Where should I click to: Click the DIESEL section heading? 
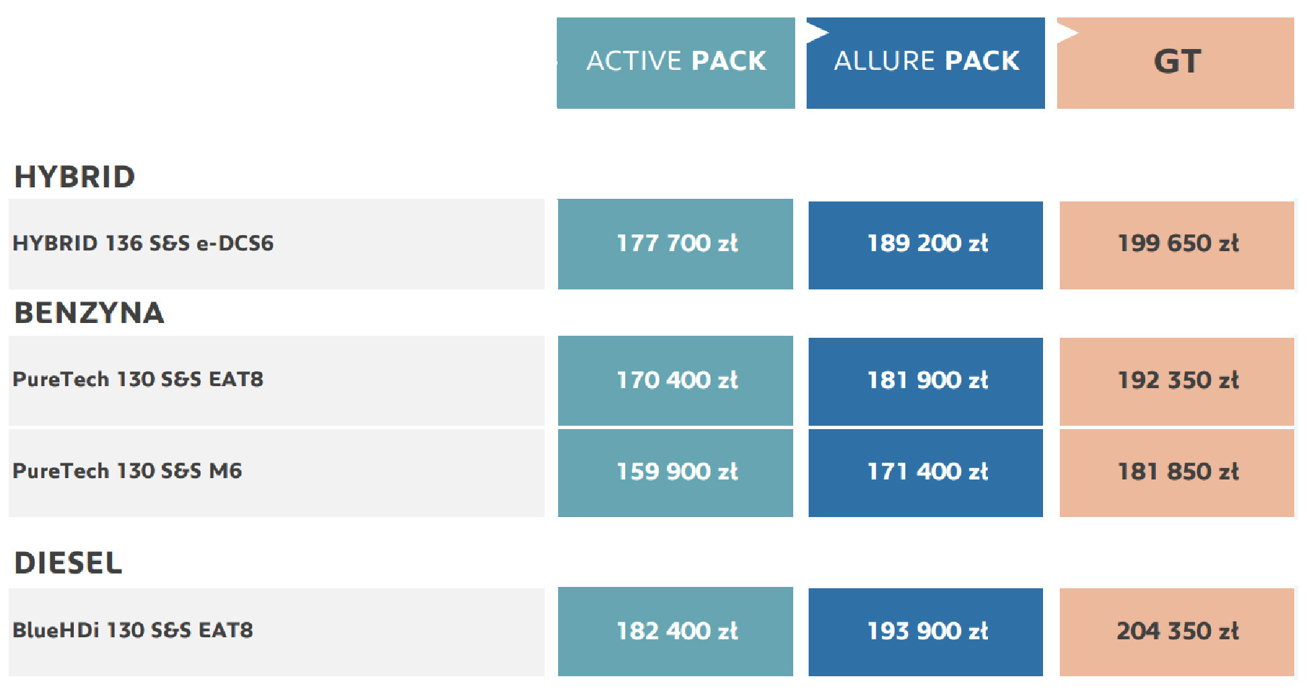coord(69,563)
